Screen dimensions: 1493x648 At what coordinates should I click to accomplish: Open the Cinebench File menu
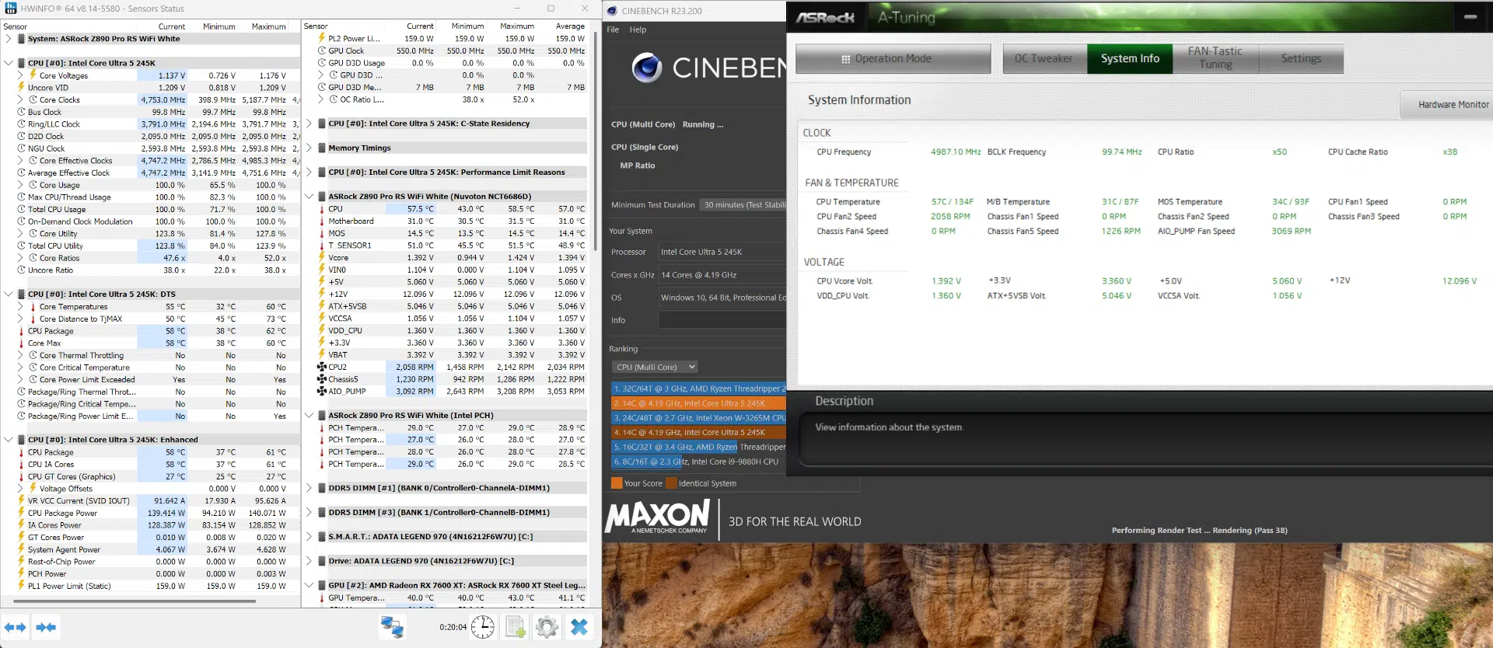(x=613, y=30)
